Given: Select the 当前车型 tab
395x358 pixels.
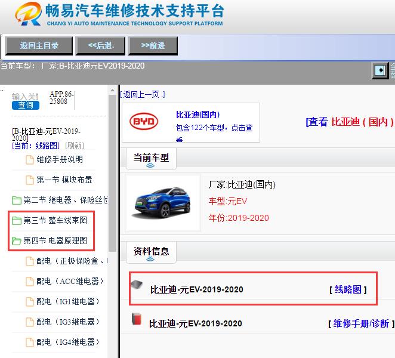Looking at the screenshot, I should click(x=151, y=159).
